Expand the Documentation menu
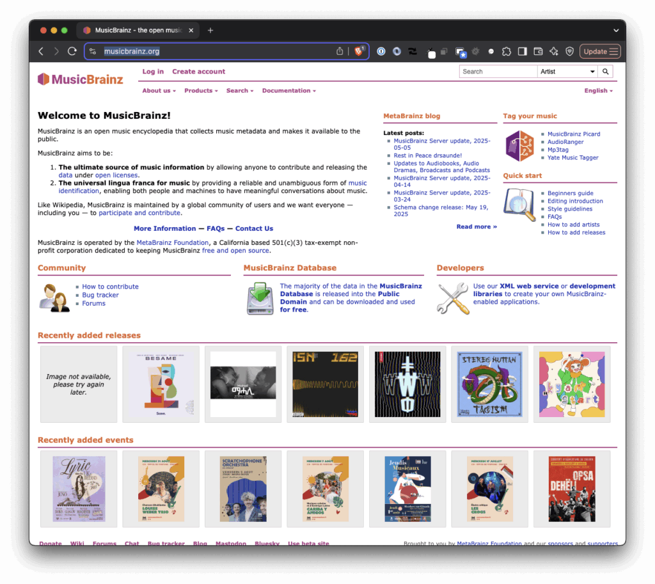This screenshot has height=584, width=655. [289, 91]
